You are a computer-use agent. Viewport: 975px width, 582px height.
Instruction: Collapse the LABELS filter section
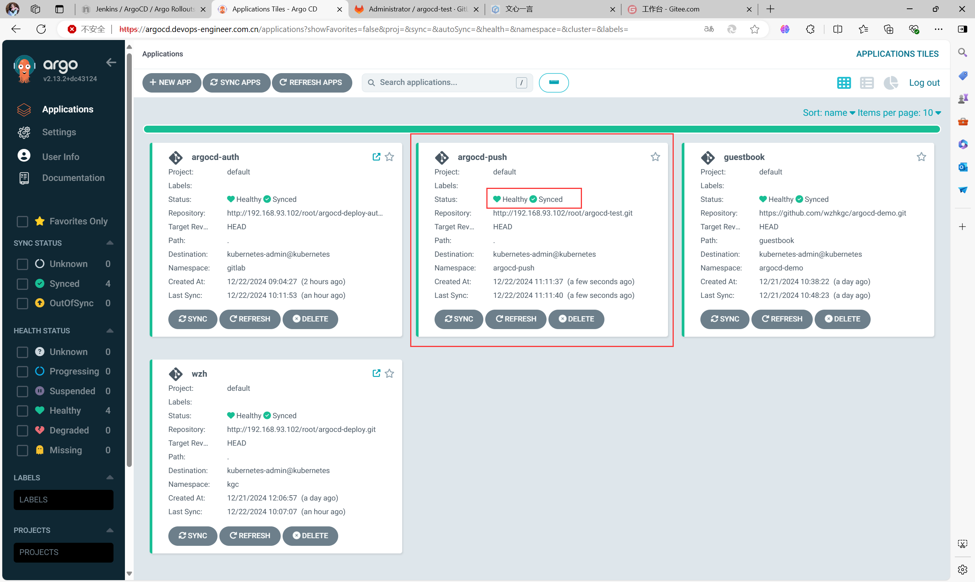pos(110,477)
